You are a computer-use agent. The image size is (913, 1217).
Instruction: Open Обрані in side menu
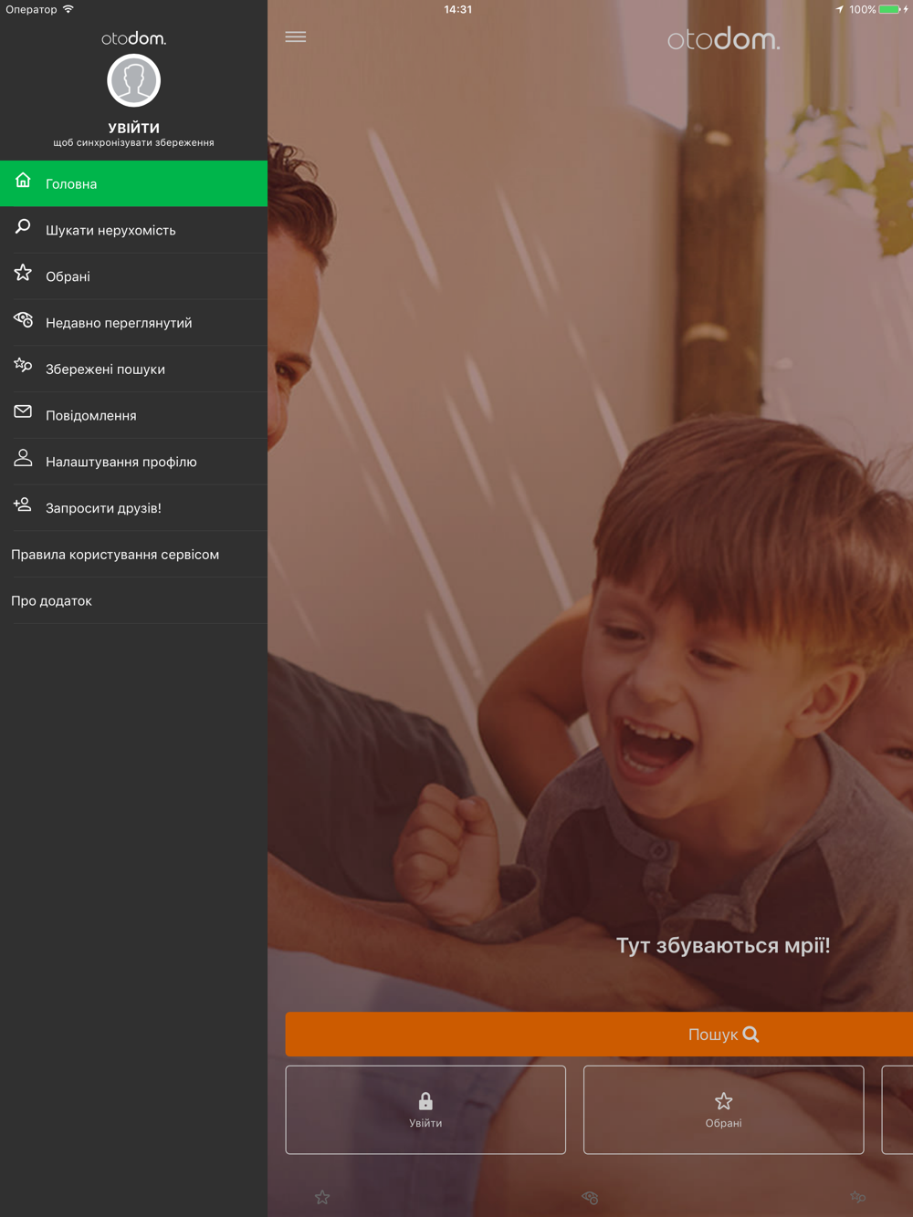[x=133, y=276]
